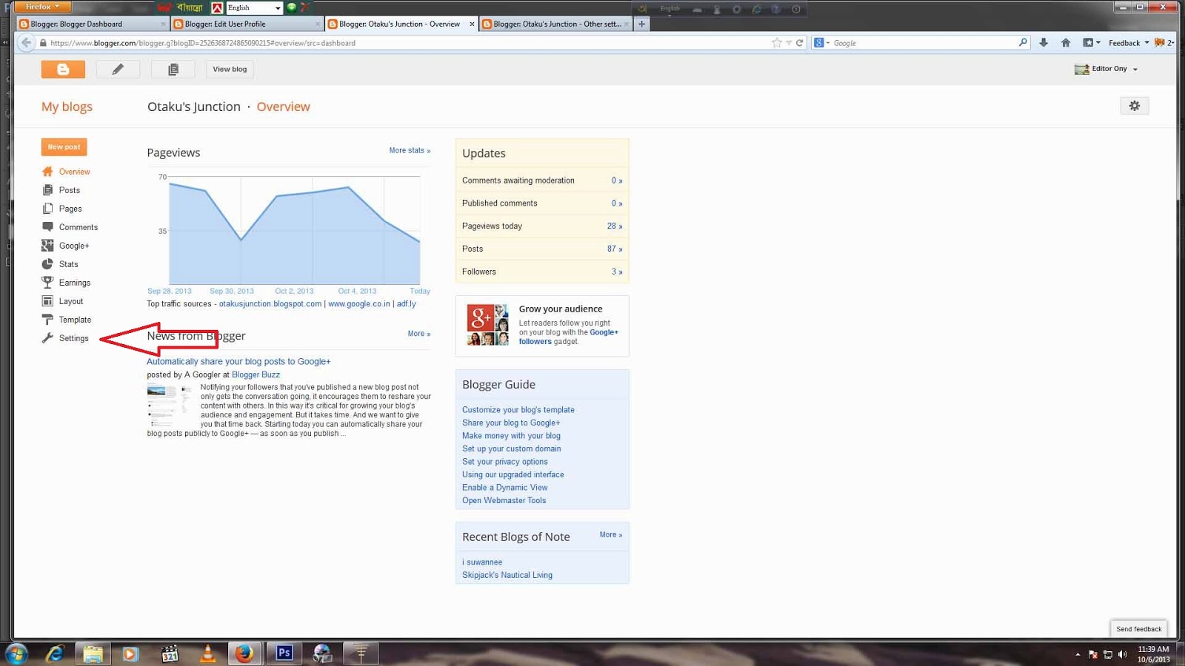The height and width of the screenshot is (666, 1185).
Task: Go to the Firefox Home page icon
Action: coord(1066,43)
